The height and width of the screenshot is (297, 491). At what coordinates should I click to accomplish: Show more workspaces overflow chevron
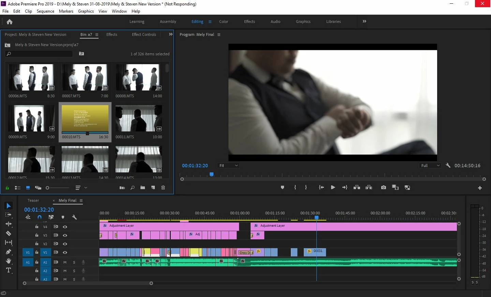coord(364,21)
